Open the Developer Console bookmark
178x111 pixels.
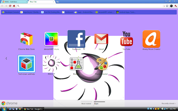(x=10, y=12)
